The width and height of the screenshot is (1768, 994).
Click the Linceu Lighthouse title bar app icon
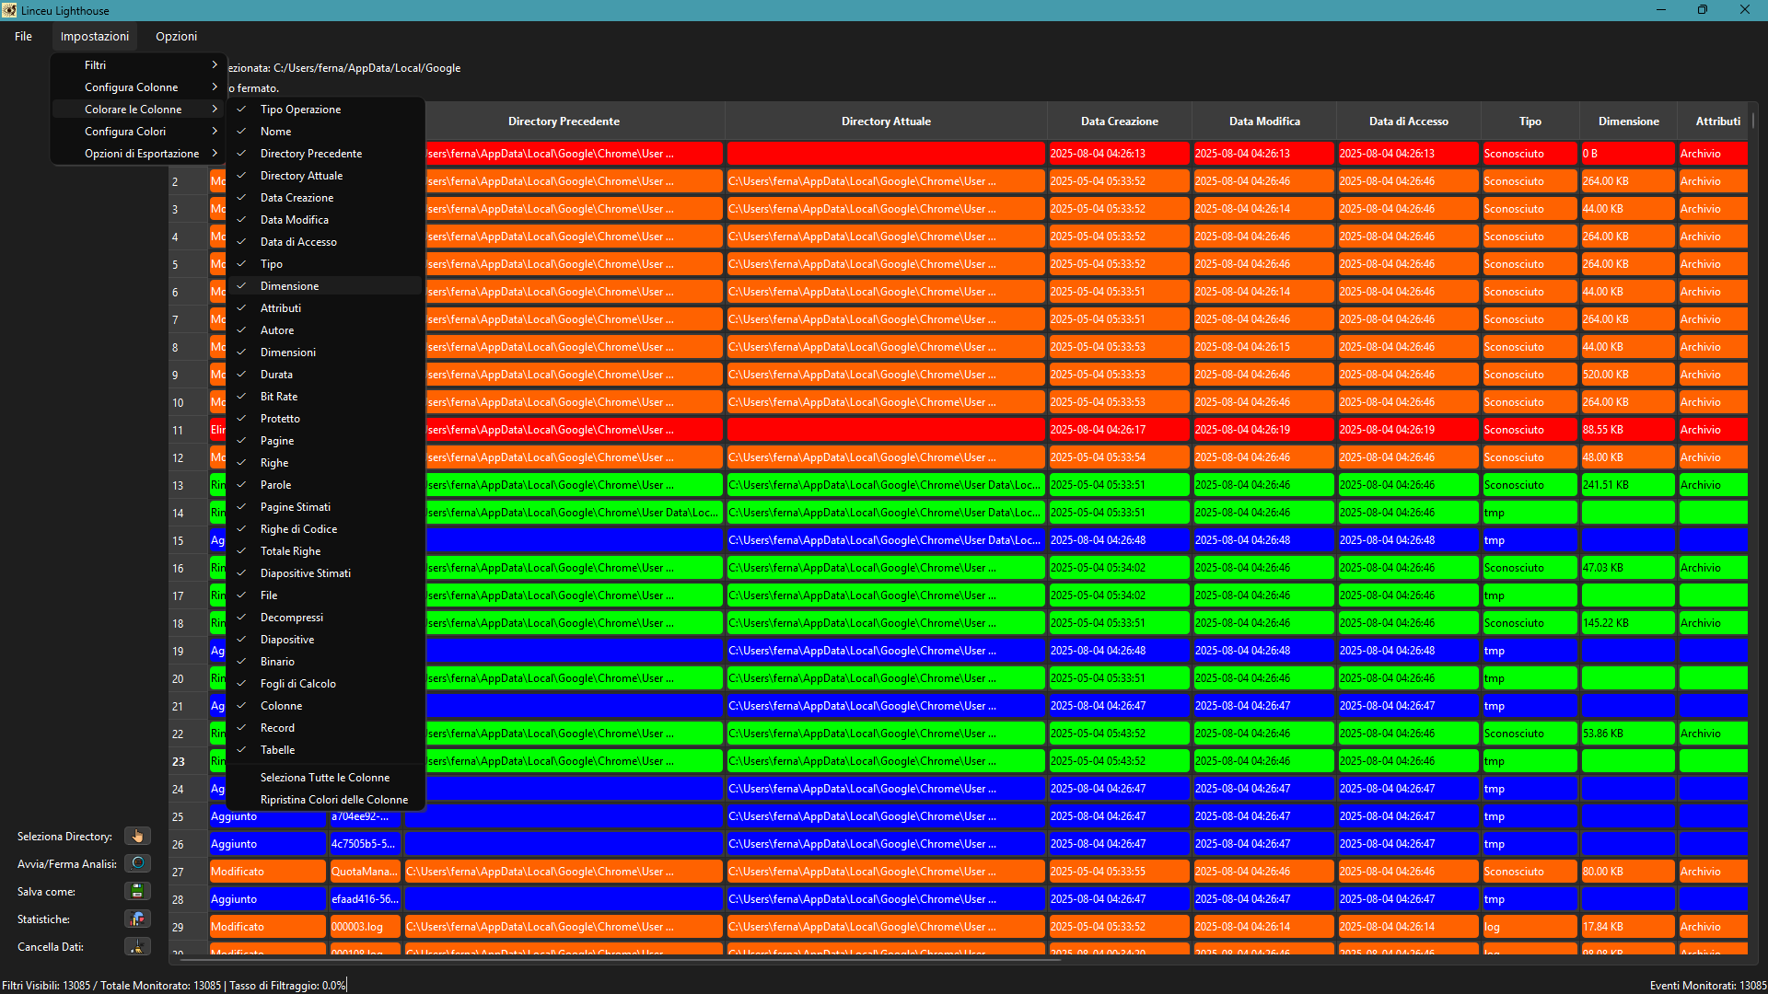(9, 10)
